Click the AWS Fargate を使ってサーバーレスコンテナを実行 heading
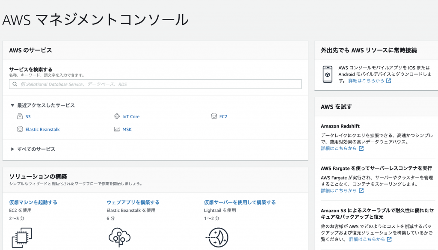 (x=376, y=168)
